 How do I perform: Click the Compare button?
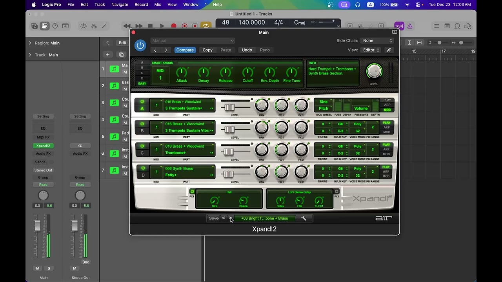185,50
